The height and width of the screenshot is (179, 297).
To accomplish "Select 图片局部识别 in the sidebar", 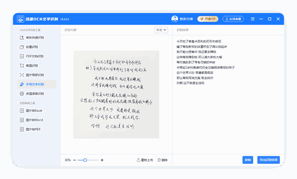I will [32, 75].
